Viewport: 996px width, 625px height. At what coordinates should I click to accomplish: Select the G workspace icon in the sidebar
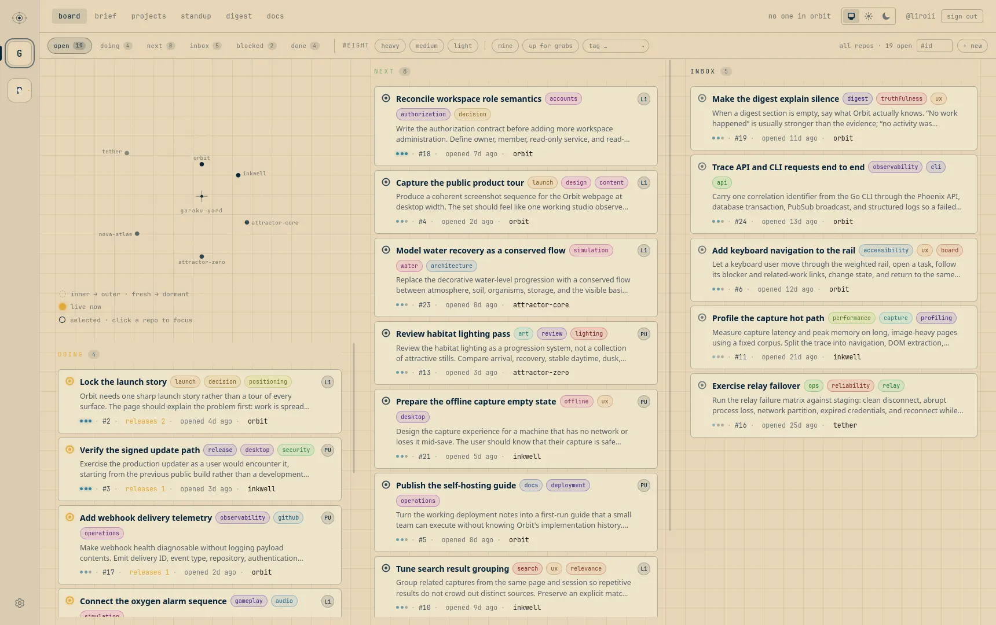20,53
